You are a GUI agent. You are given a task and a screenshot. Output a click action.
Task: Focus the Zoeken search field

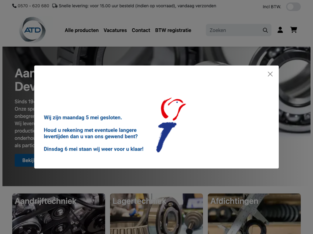(x=234, y=30)
